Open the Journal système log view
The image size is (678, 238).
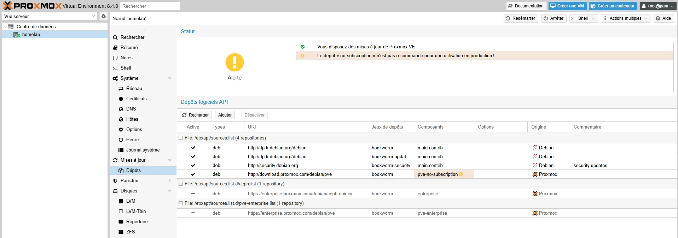143,150
